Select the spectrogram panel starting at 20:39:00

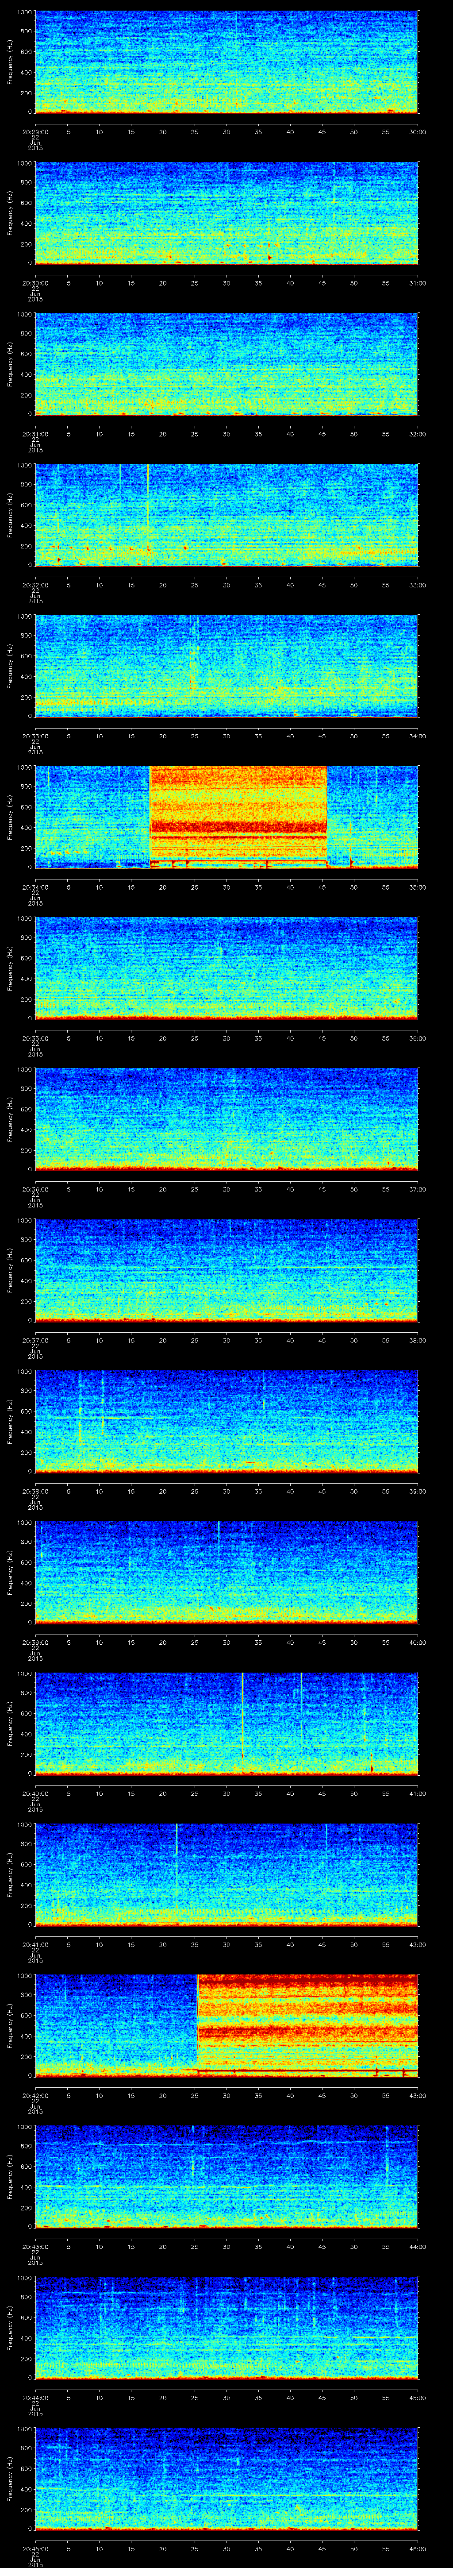[227, 1572]
